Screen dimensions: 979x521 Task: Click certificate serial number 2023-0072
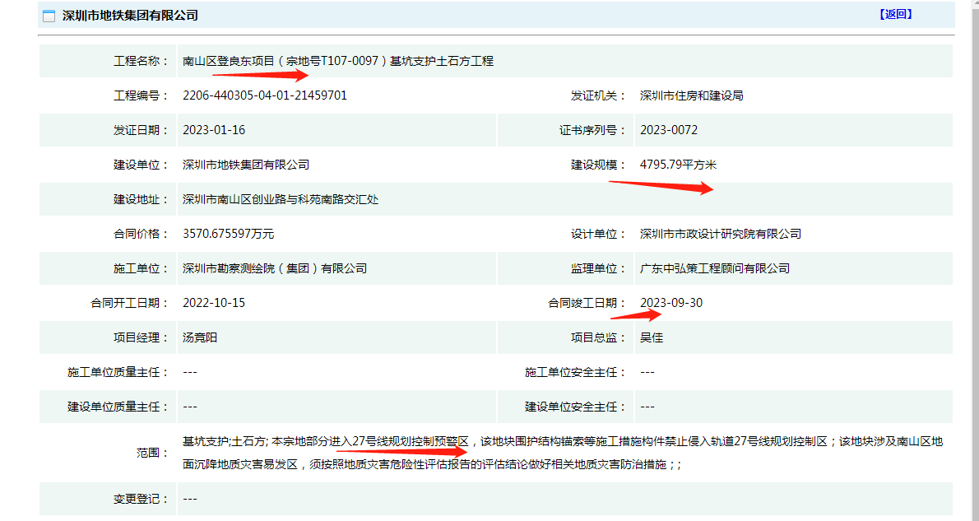click(x=668, y=130)
